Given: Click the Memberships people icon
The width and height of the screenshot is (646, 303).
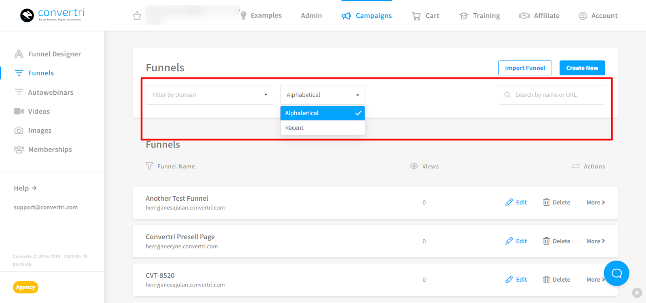Looking at the screenshot, I should [x=19, y=149].
